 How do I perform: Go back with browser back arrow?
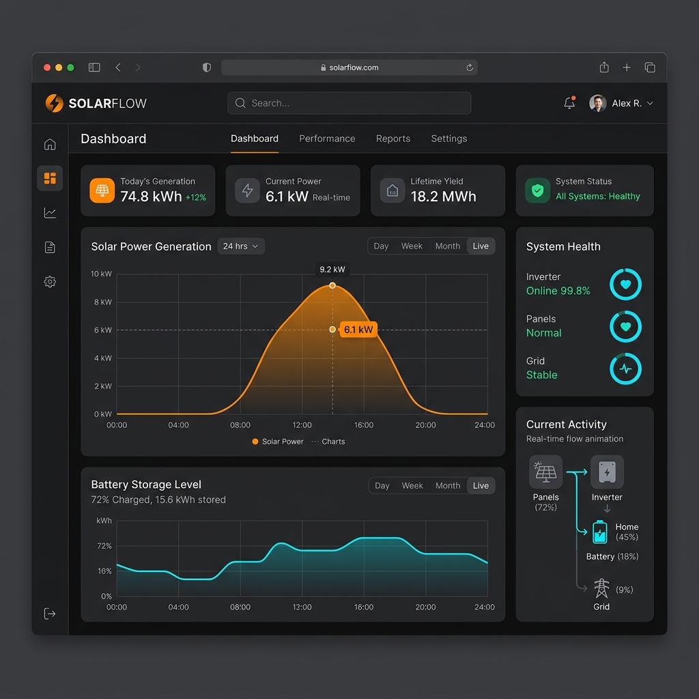pyautogui.click(x=118, y=68)
